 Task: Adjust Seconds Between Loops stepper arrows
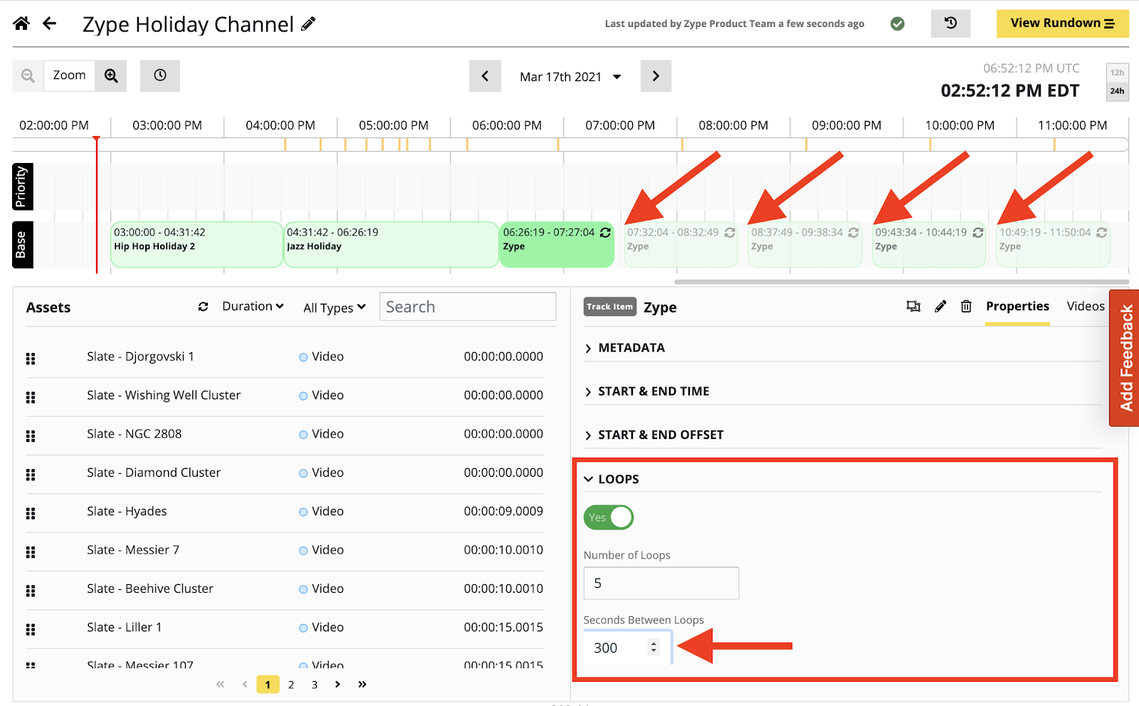coord(654,648)
